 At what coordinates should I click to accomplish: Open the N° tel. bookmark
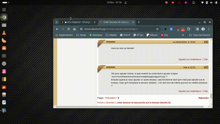pyautogui.click(x=138, y=35)
